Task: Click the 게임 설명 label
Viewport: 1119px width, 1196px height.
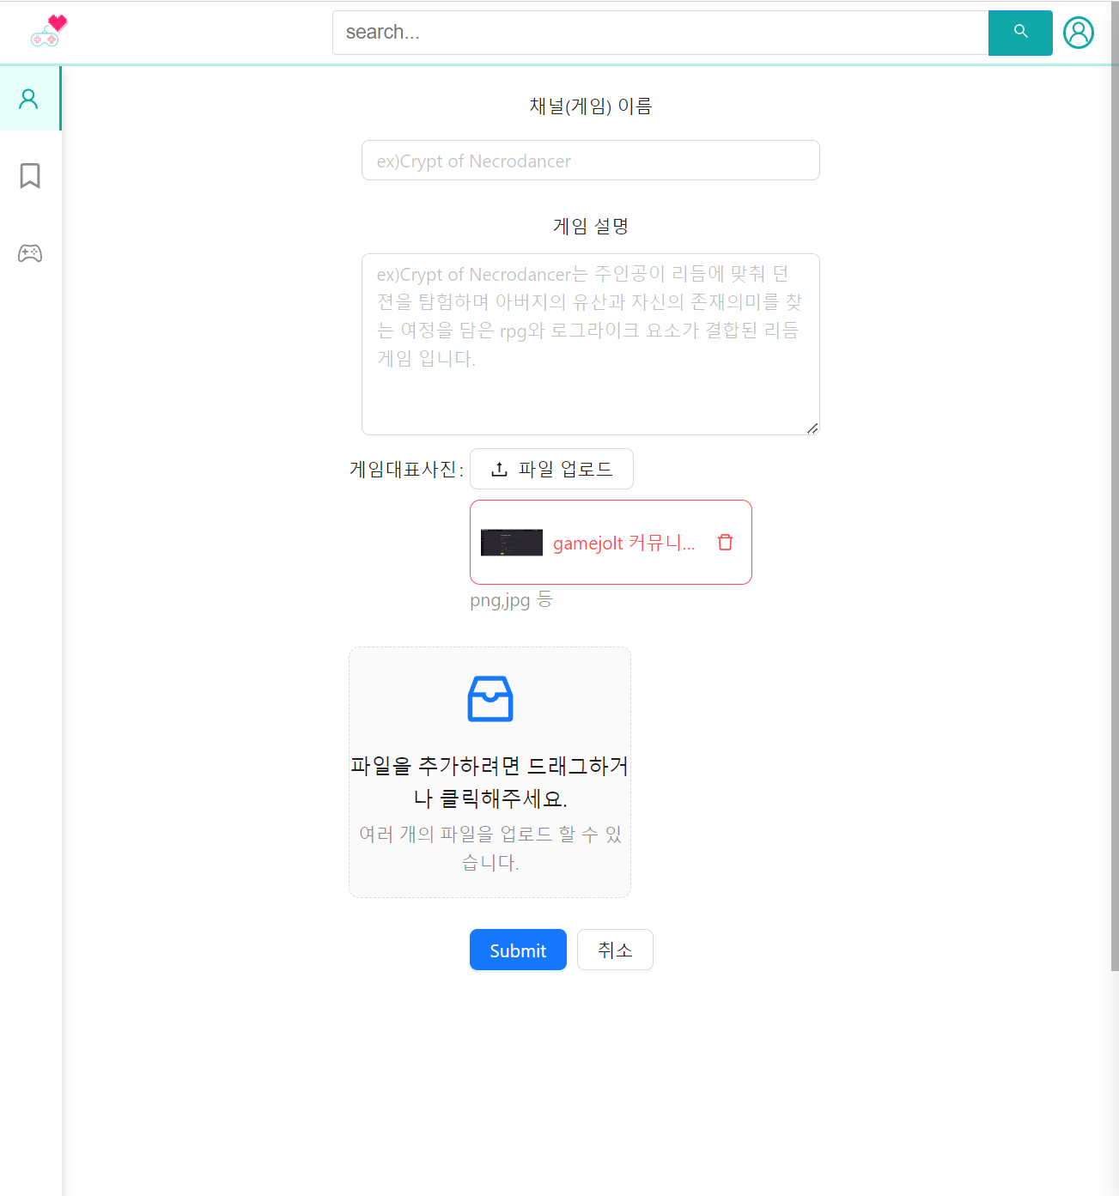Action: point(591,226)
